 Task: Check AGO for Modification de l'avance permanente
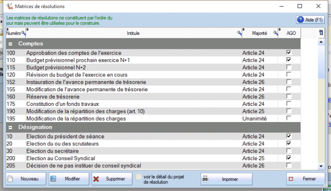(288, 89)
